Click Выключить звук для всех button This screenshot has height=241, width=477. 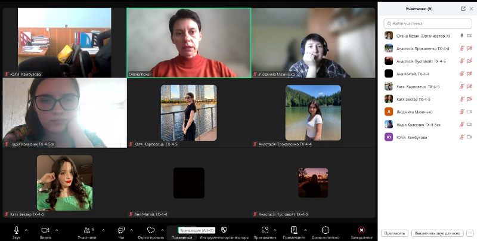click(x=437, y=233)
